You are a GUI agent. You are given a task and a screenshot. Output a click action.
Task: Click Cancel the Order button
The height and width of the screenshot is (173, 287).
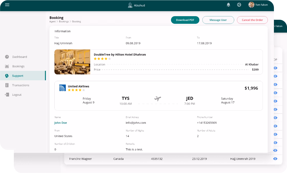252,20
